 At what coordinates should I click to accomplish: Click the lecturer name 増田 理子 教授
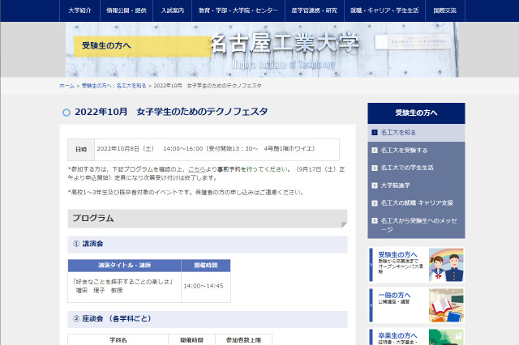[x=99, y=291]
